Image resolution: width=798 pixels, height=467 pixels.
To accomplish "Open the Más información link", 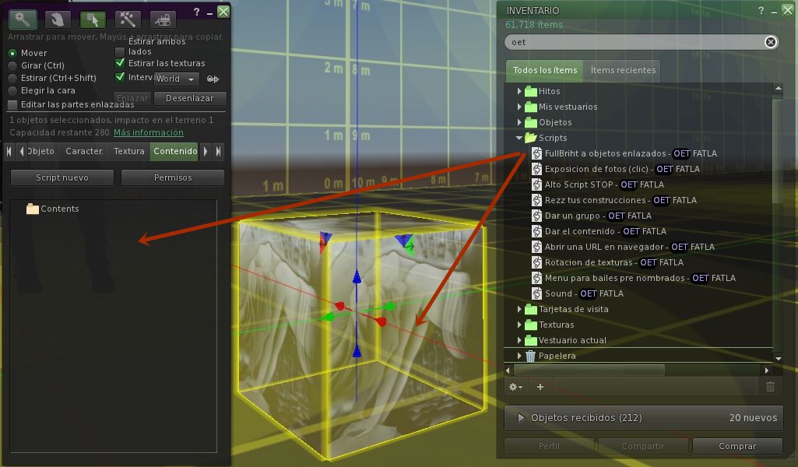I will pyautogui.click(x=148, y=132).
